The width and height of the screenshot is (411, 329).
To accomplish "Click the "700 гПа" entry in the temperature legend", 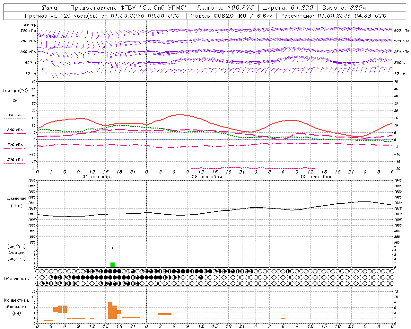I will point(15,145).
